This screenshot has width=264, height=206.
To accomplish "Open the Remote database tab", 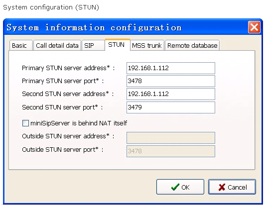I will pos(192,45).
